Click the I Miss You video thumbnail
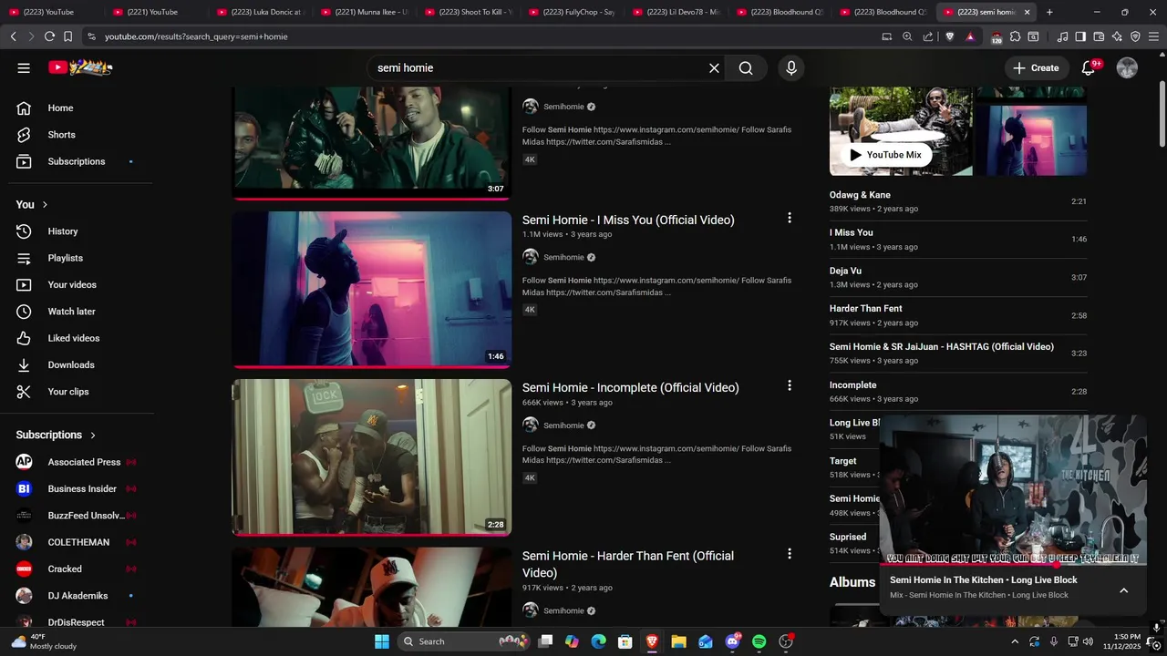Image resolution: width=1167 pixels, height=656 pixels. pyautogui.click(x=372, y=290)
